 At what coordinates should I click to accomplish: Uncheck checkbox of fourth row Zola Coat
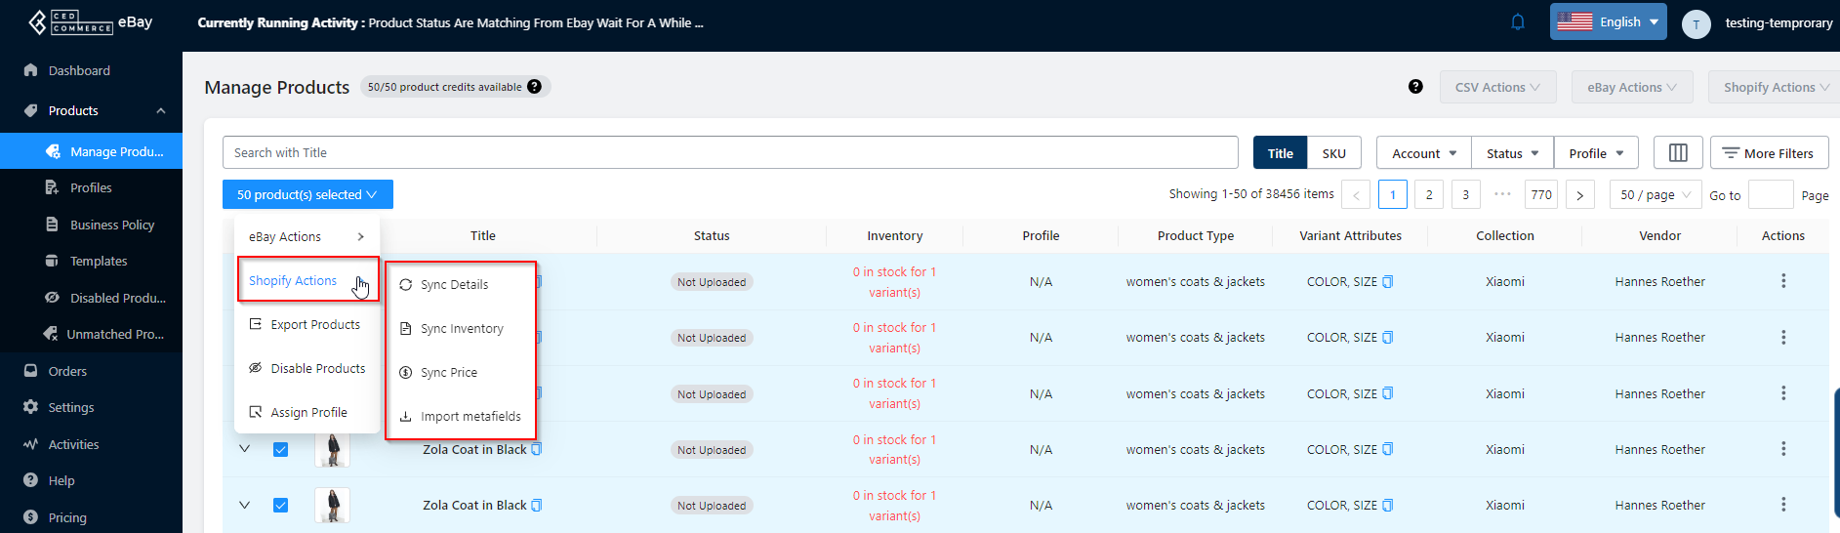point(281,449)
